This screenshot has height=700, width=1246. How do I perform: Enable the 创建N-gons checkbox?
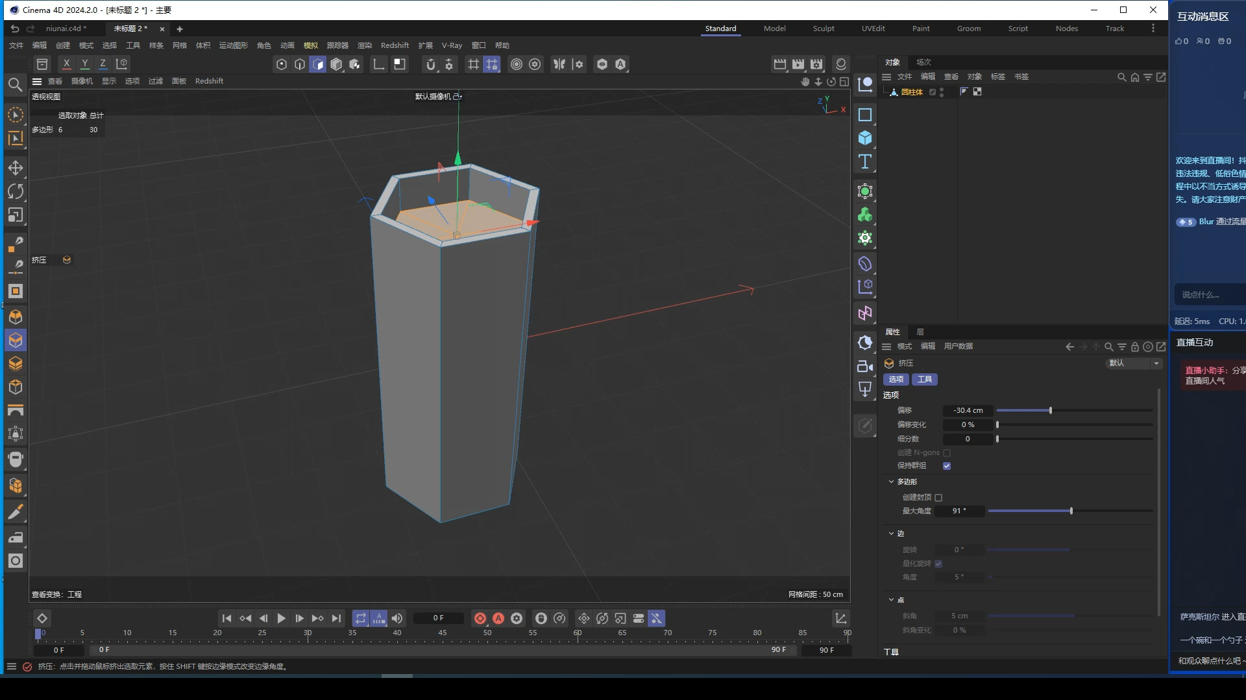coord(947,452)
